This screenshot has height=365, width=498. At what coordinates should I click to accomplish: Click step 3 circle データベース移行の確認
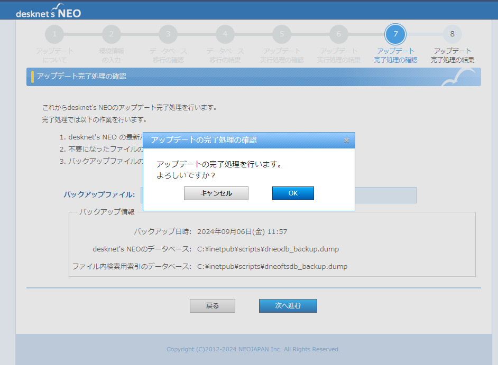point(168,34)
